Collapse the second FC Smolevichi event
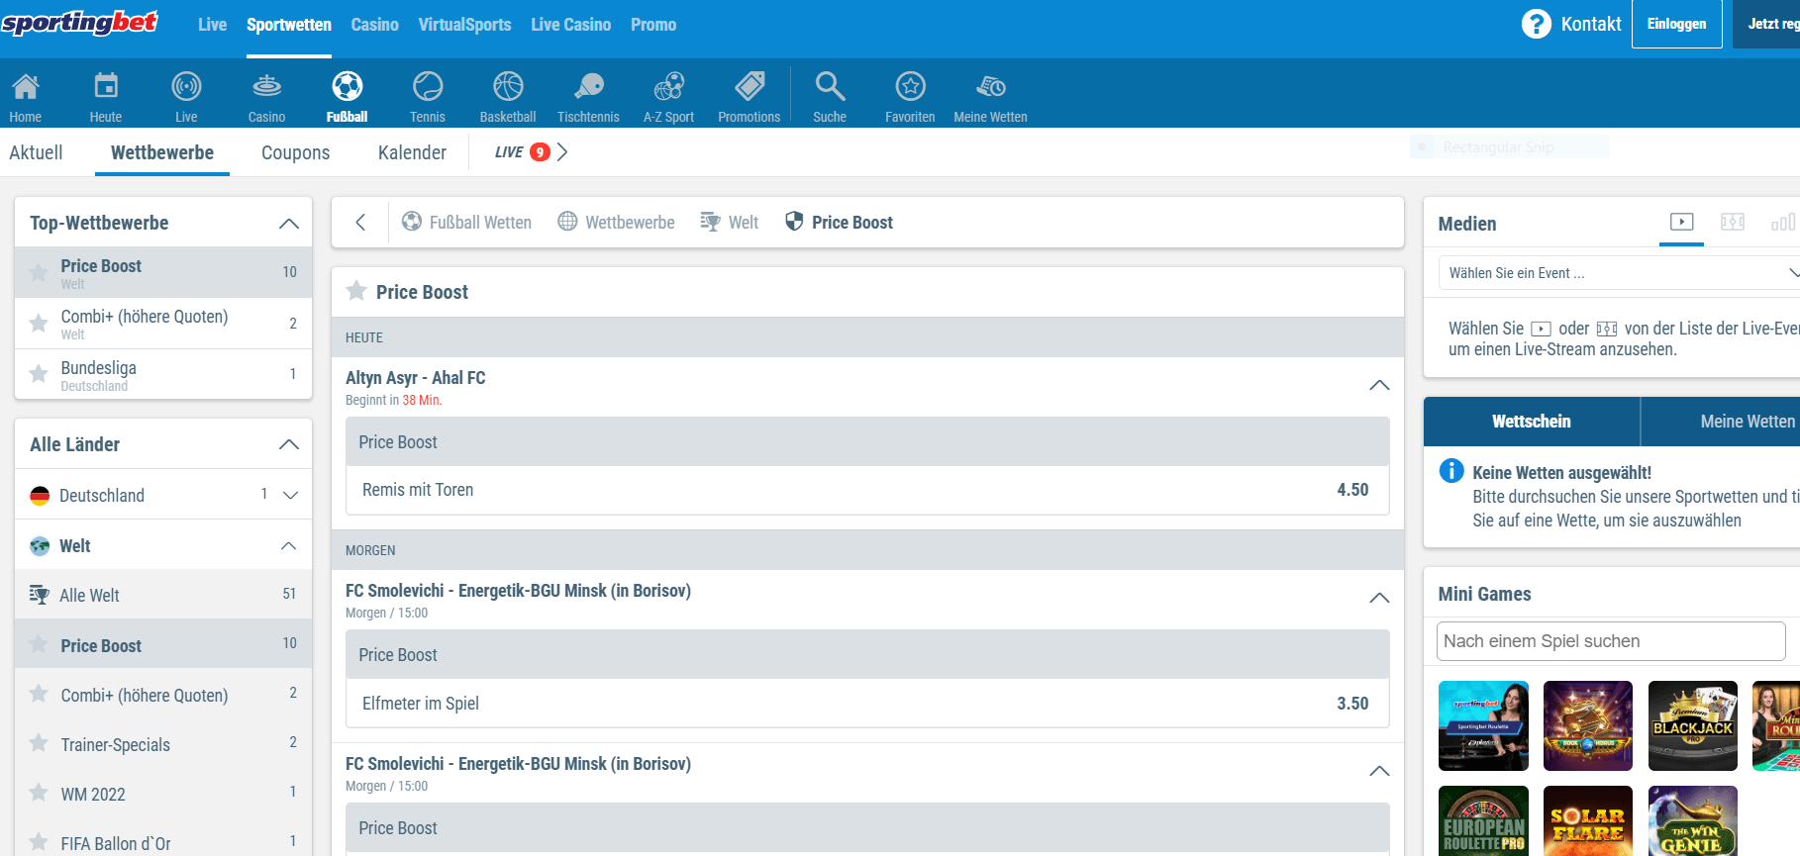Viewport: 1800px width, 856px height. pos(1379,771)
